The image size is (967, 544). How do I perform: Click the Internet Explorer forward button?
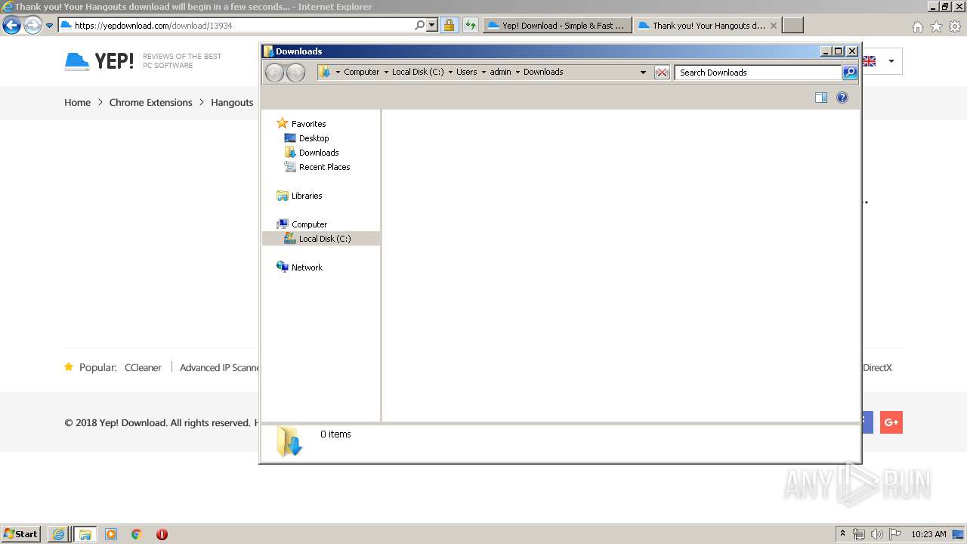pos(32,26)
